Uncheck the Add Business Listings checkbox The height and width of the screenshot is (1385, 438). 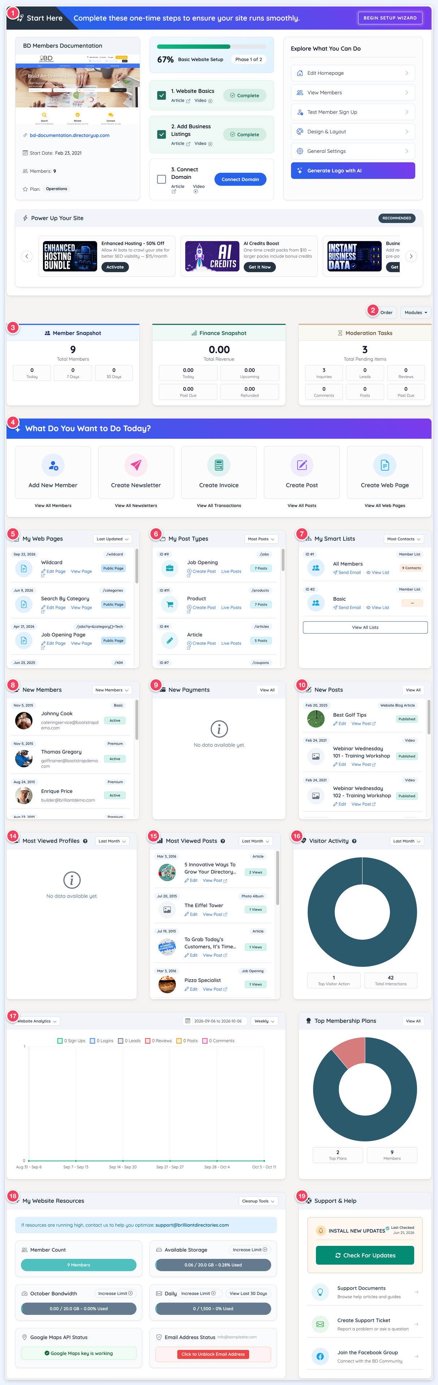pyautogui.click(x=161, y=134)
